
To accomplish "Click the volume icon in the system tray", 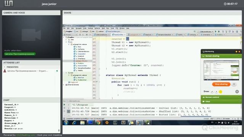I will (x=229, y=123).
